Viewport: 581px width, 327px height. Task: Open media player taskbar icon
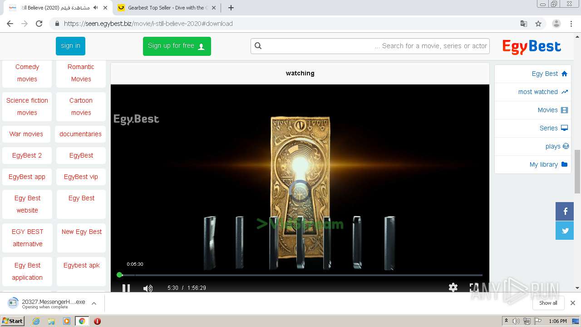click(x=67, y=321)
